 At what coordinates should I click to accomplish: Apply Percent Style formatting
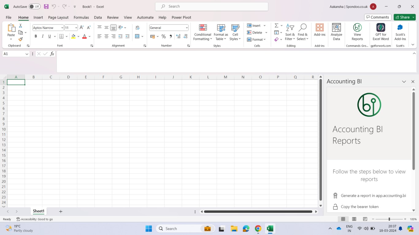164,36
